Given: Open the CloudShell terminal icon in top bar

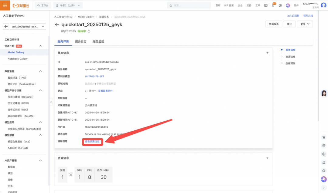Looking at the screenshot, I should click(266, 5).
